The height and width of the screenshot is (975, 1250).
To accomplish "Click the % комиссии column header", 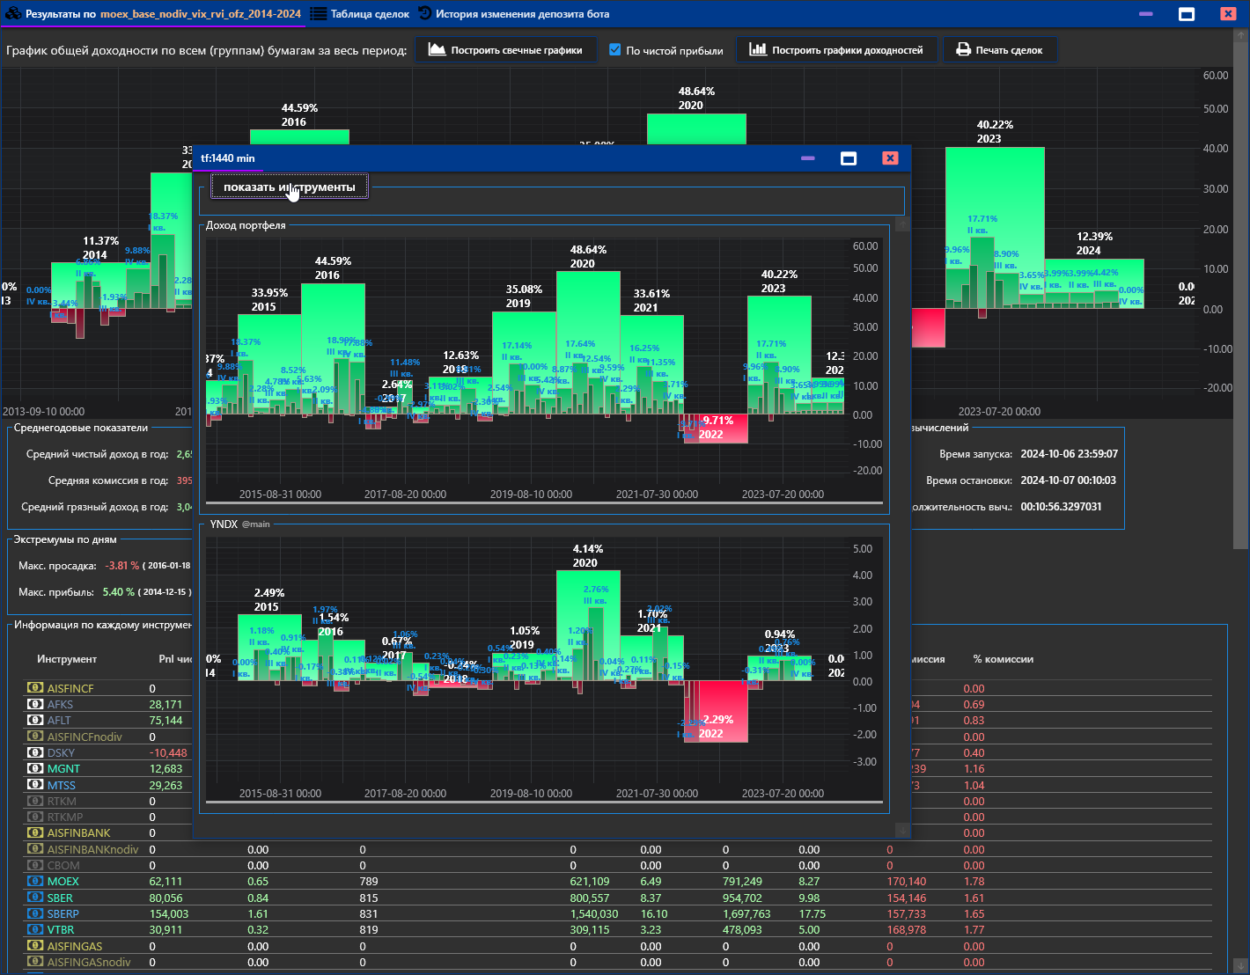I will [1004, 659].
